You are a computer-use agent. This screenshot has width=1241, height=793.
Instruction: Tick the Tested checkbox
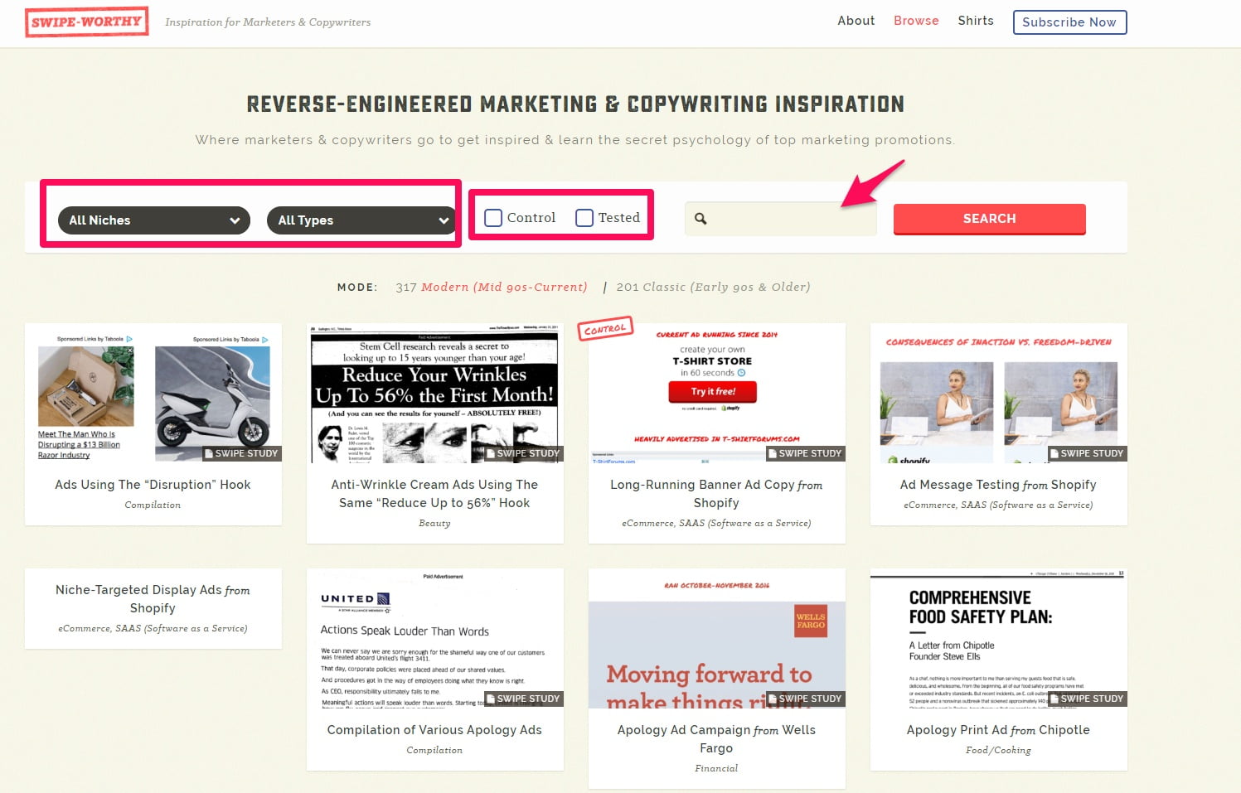[584, 218]
